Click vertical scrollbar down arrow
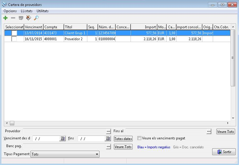The width and height of the screenshot is (239, 165). (233, 118)
